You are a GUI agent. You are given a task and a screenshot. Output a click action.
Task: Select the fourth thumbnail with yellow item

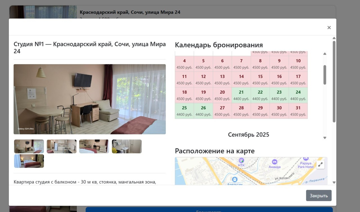(x=127, y=147)
